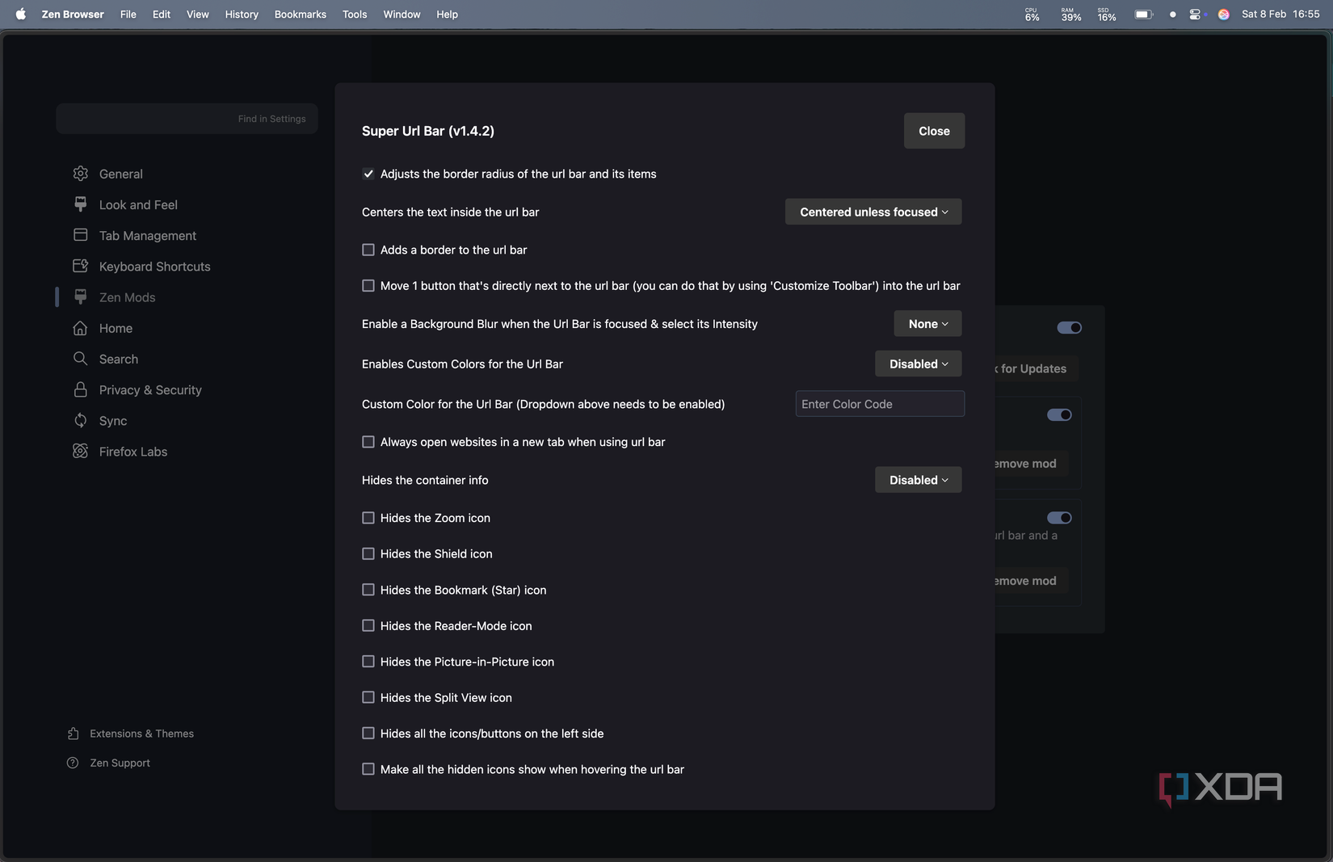Screen dimensions: 1333x862
Task: Uncheck the border radius adjustment checkbox
Action: point(368,174)
